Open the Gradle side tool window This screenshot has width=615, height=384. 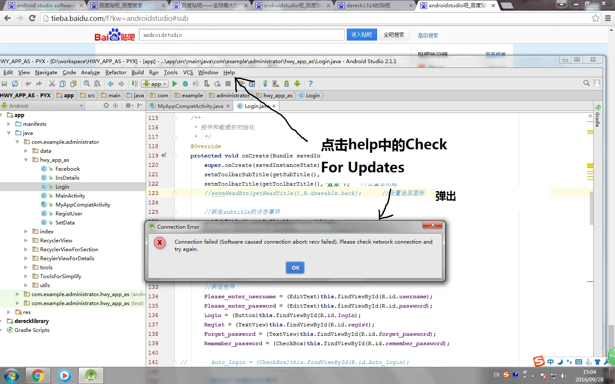point(598,116)
